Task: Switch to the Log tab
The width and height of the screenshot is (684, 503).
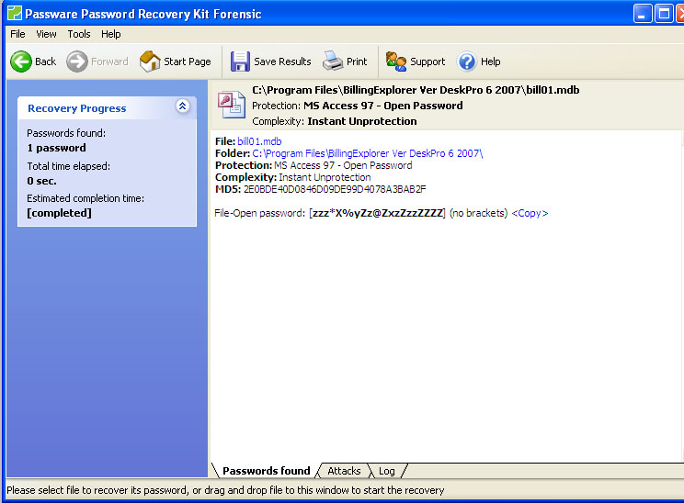Action: pyautogui.click(x=386, y=471)
